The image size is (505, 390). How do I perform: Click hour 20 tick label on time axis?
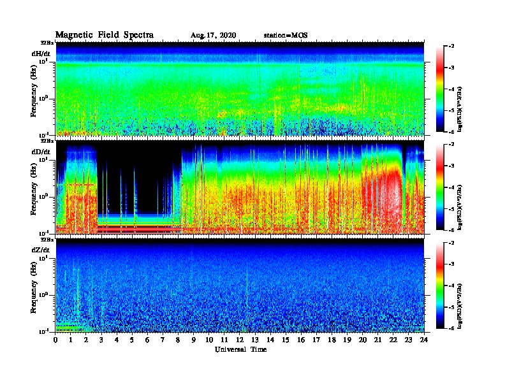[x=363, y=340]
